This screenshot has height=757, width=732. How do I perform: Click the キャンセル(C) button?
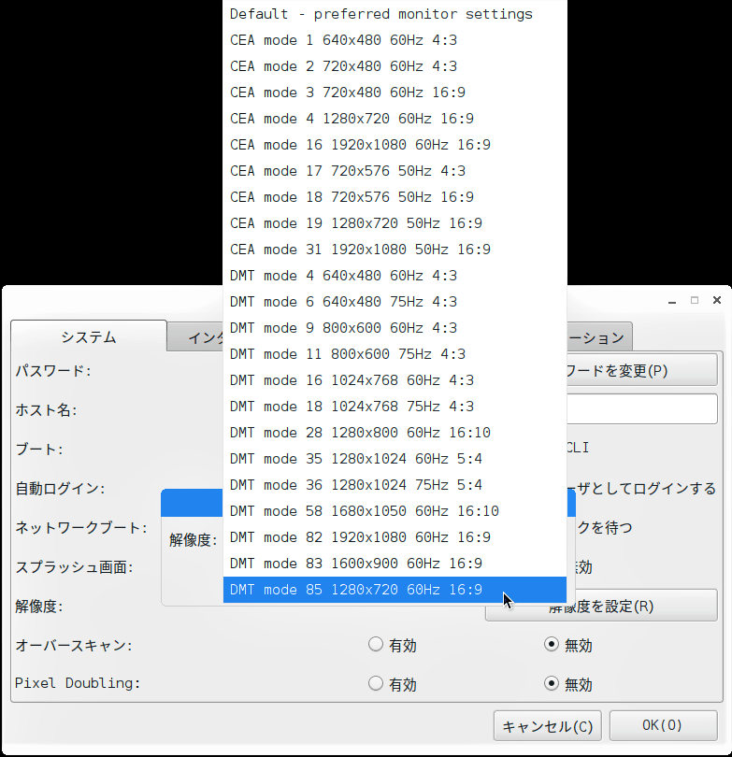pos(548,725)
